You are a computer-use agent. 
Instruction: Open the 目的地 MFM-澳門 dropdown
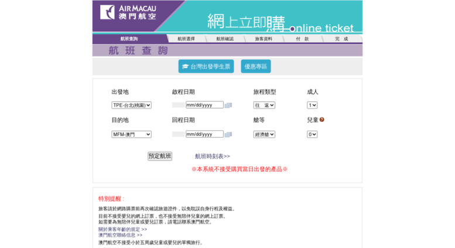[131, 134]
